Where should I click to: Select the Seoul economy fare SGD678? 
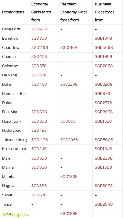click(39, 195)
